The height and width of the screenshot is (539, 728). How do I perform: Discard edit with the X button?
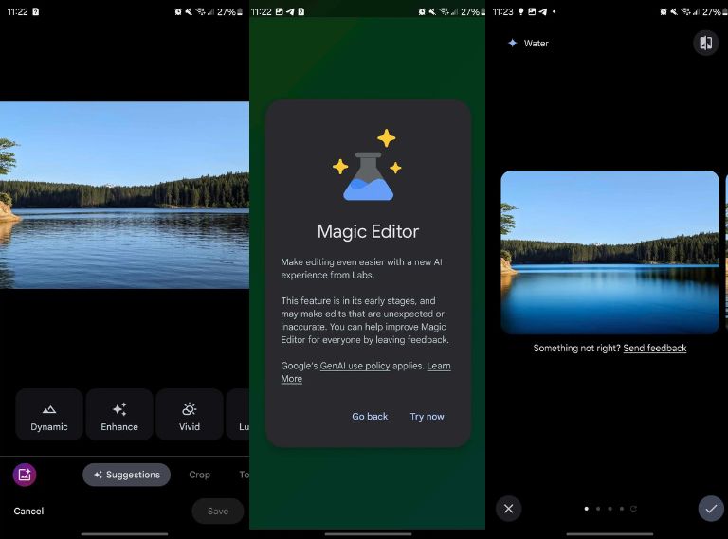point(508,509)
